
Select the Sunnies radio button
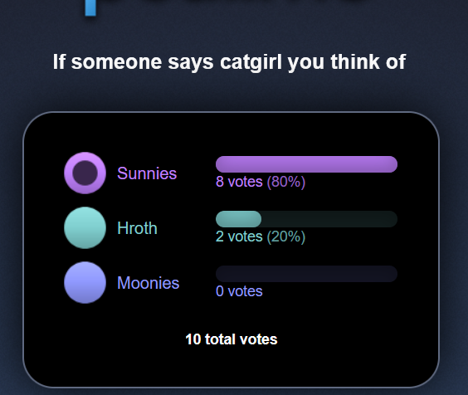pyautogui.click(x=85, y=173)
